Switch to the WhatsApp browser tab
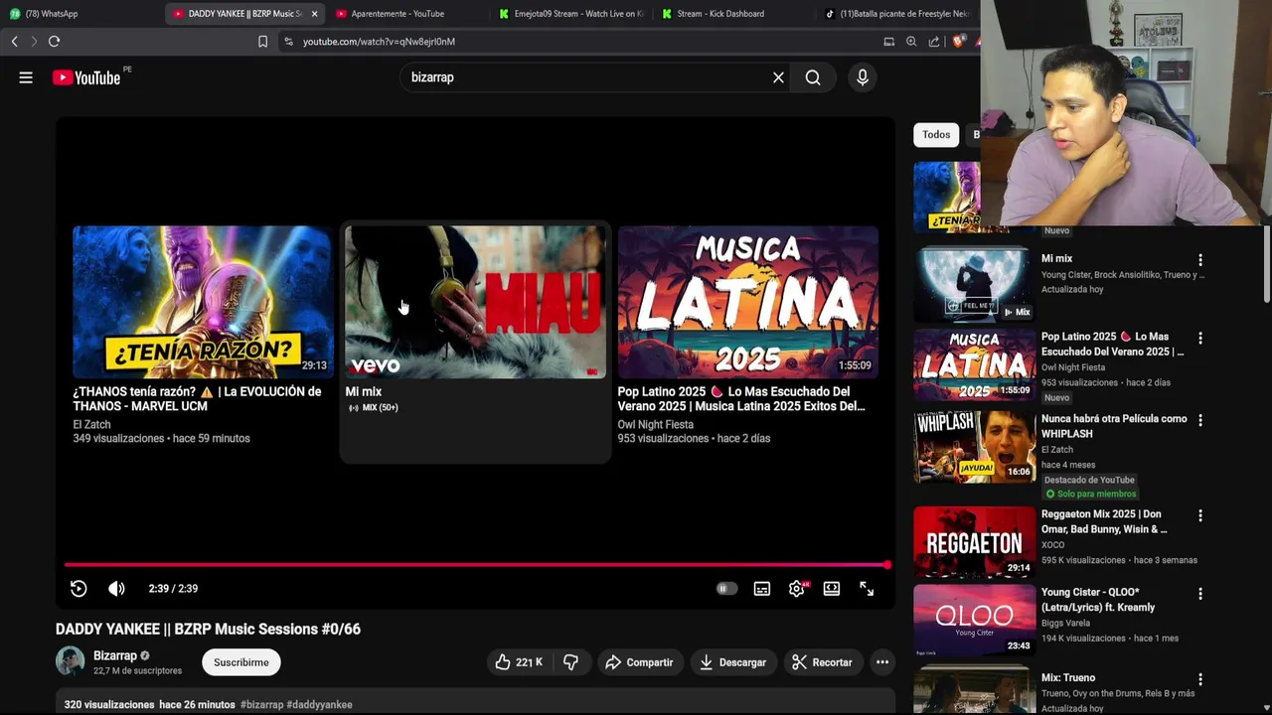Viewport: 1272px width, 715px height. 79,14
